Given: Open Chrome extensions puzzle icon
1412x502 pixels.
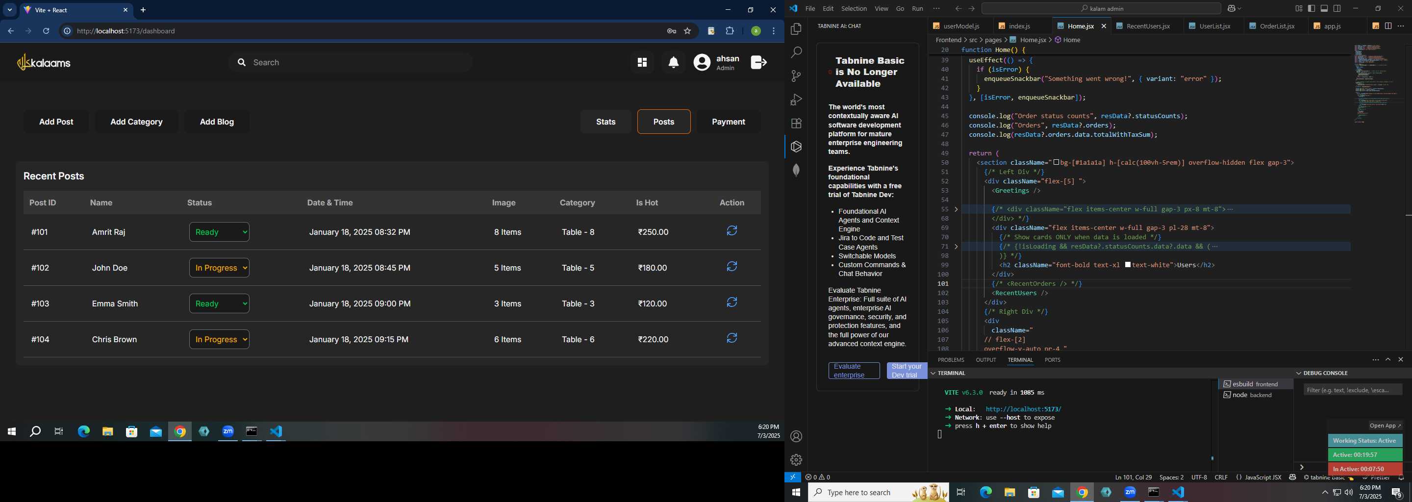Looking at the screenshot, I should pos(730,31).
